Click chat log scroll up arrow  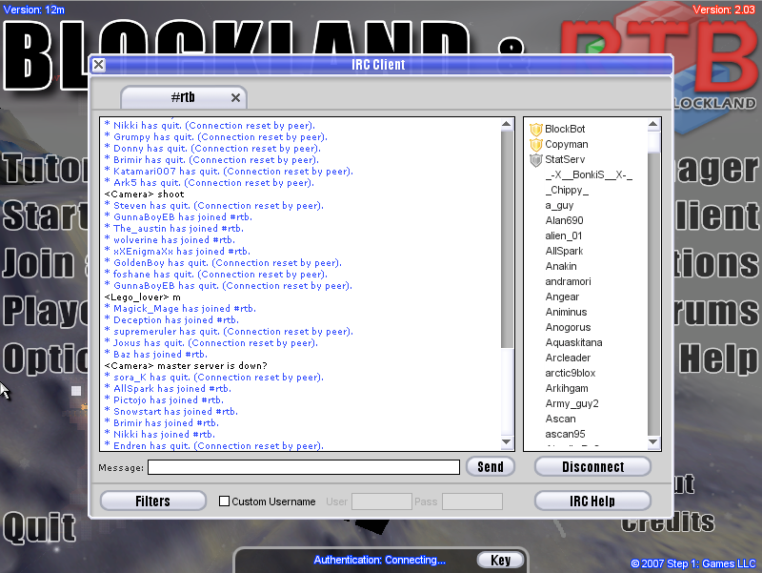(507, 124)
